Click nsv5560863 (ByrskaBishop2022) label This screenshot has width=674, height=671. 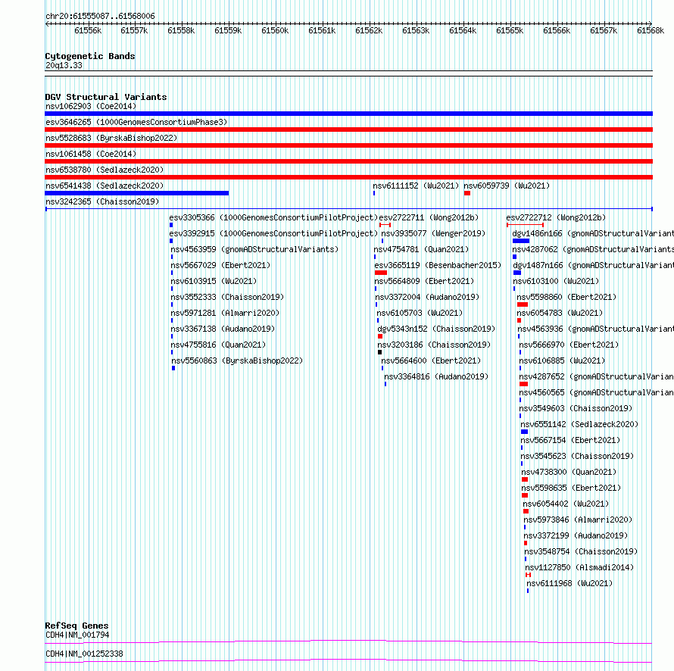pyautogui.click(x=237, y=360)
